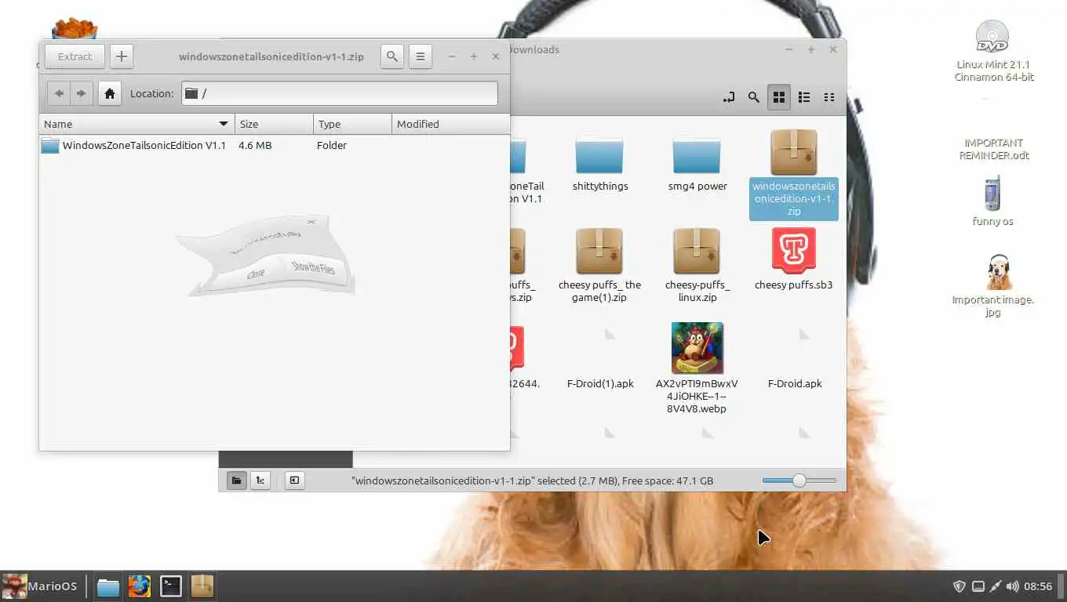Sort archive contents by Type column
Screen dimensions: 1067x602
[x=352, y=124]
